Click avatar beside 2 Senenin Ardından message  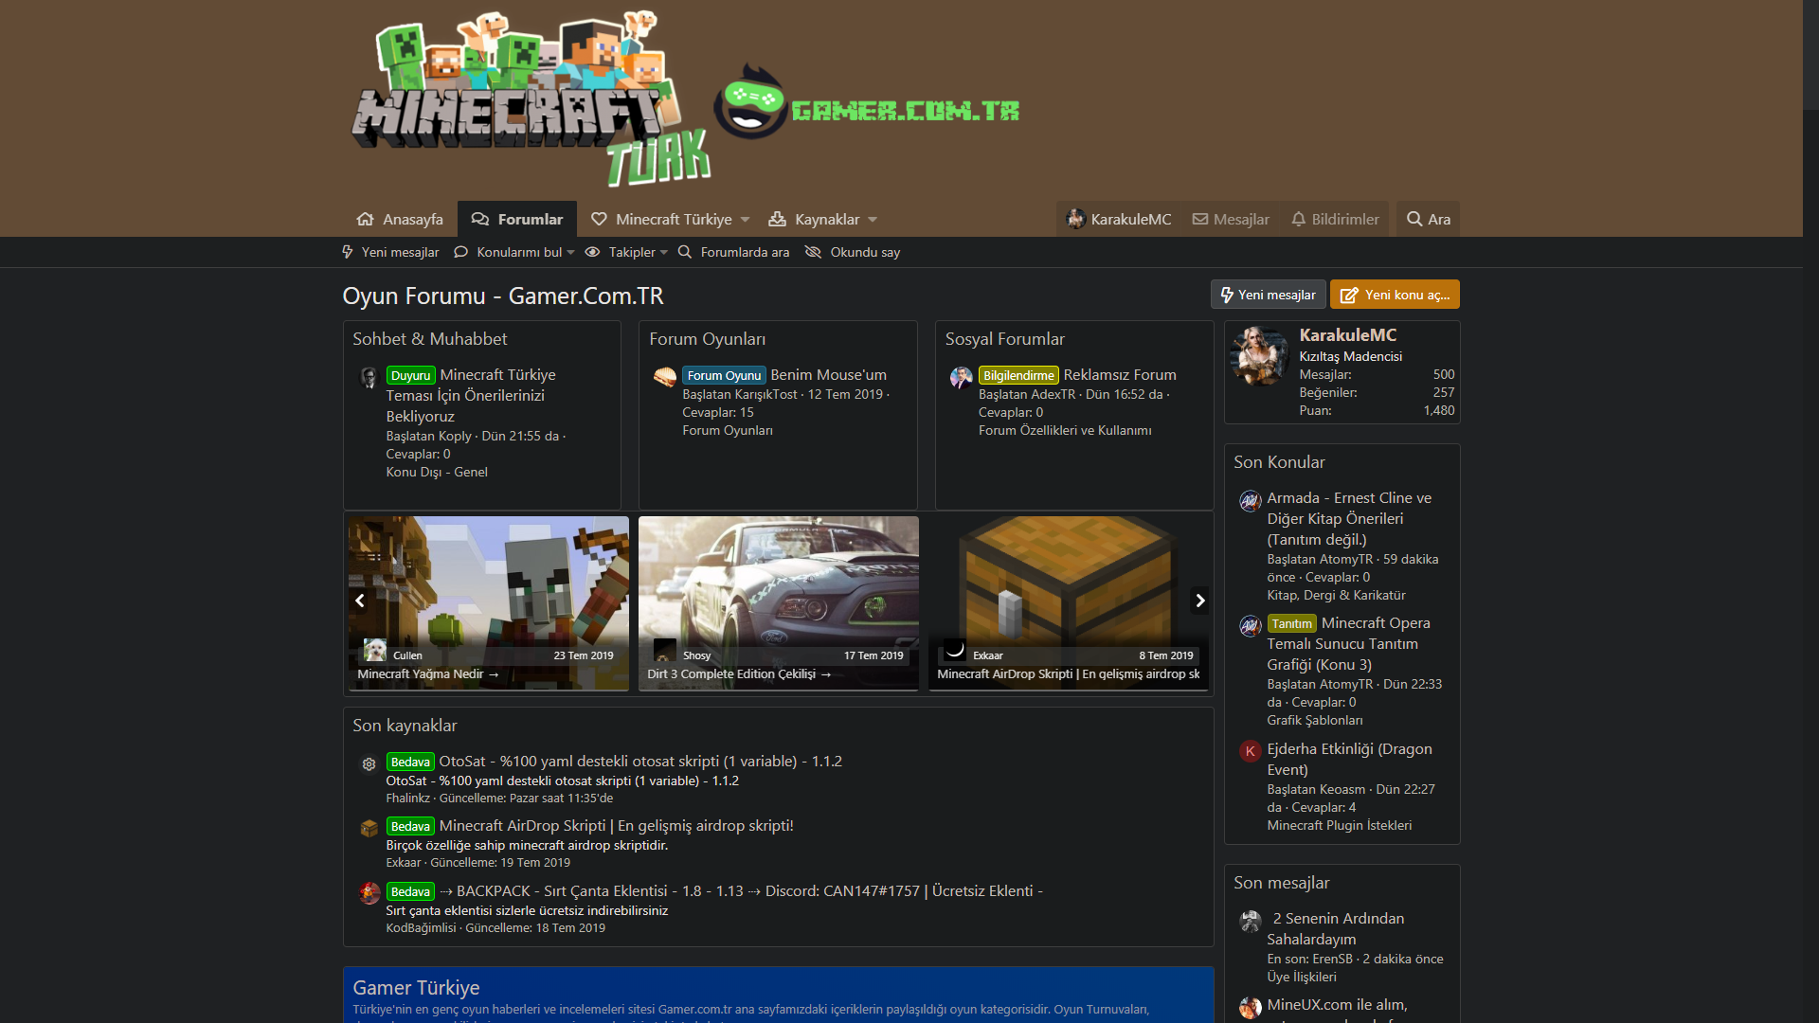1251,921
